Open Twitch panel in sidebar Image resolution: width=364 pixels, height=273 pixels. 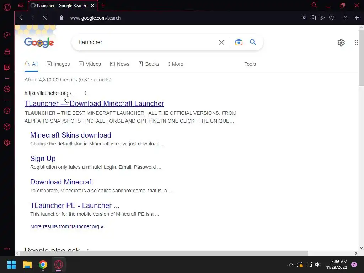(x=7, y=68)
